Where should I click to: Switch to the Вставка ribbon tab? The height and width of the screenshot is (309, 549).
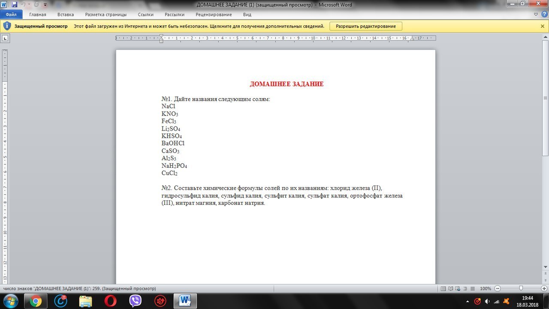tap(66, 14)
